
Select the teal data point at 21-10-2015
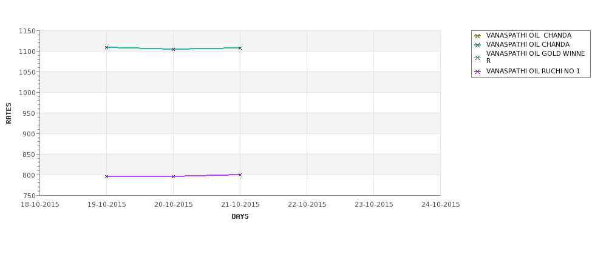[240, 48]
